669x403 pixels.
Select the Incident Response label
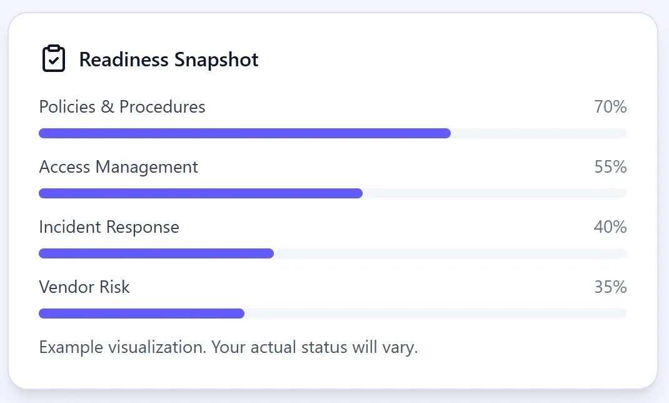pos(109,227)
